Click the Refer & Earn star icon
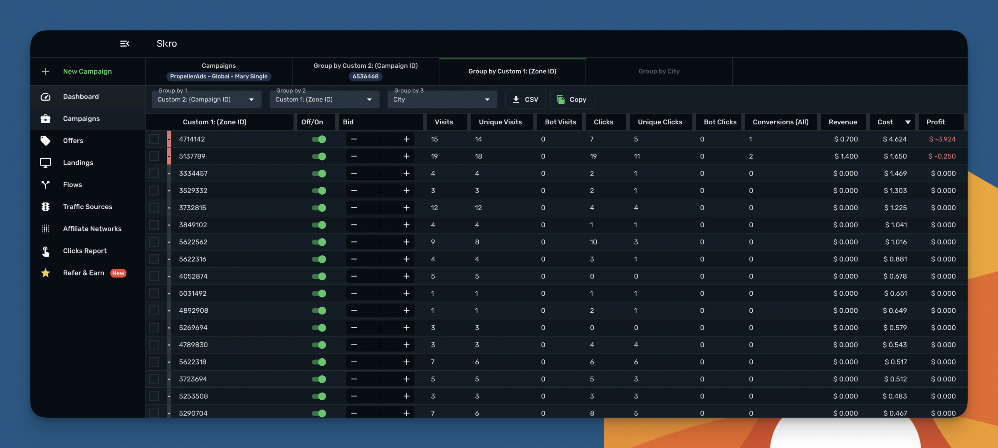998x448 pixels. [x=45, y=273]
